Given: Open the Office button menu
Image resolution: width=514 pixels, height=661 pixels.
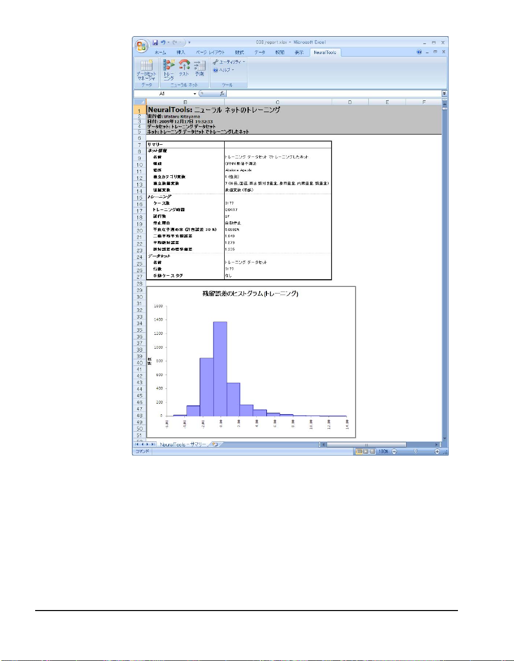Looking at the screenshot, I should (141, 45).
